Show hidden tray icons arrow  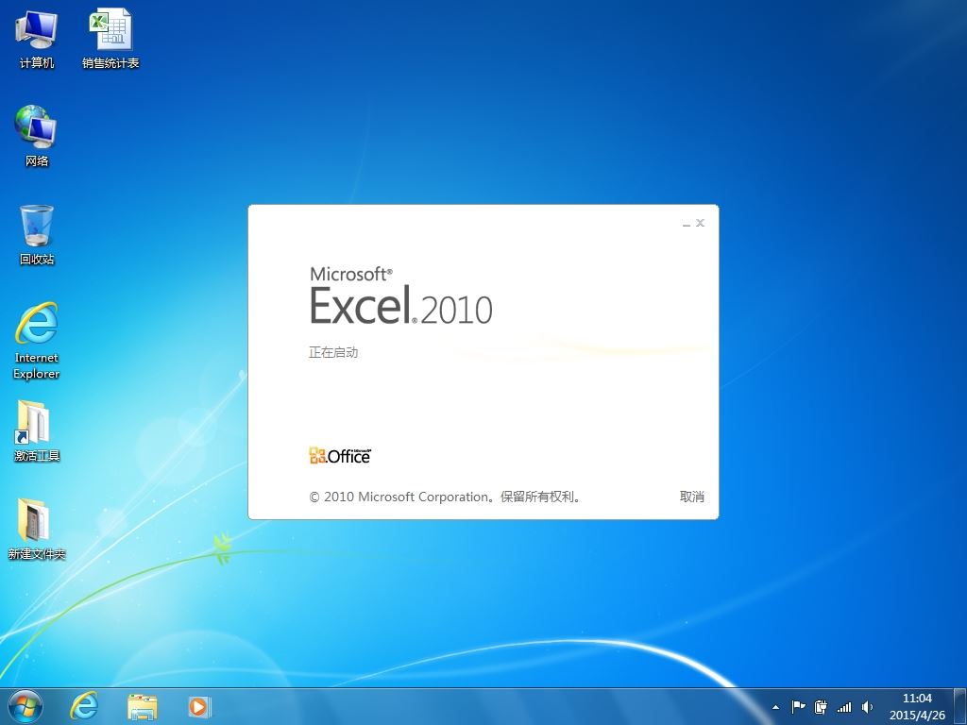tap(775, 707)
